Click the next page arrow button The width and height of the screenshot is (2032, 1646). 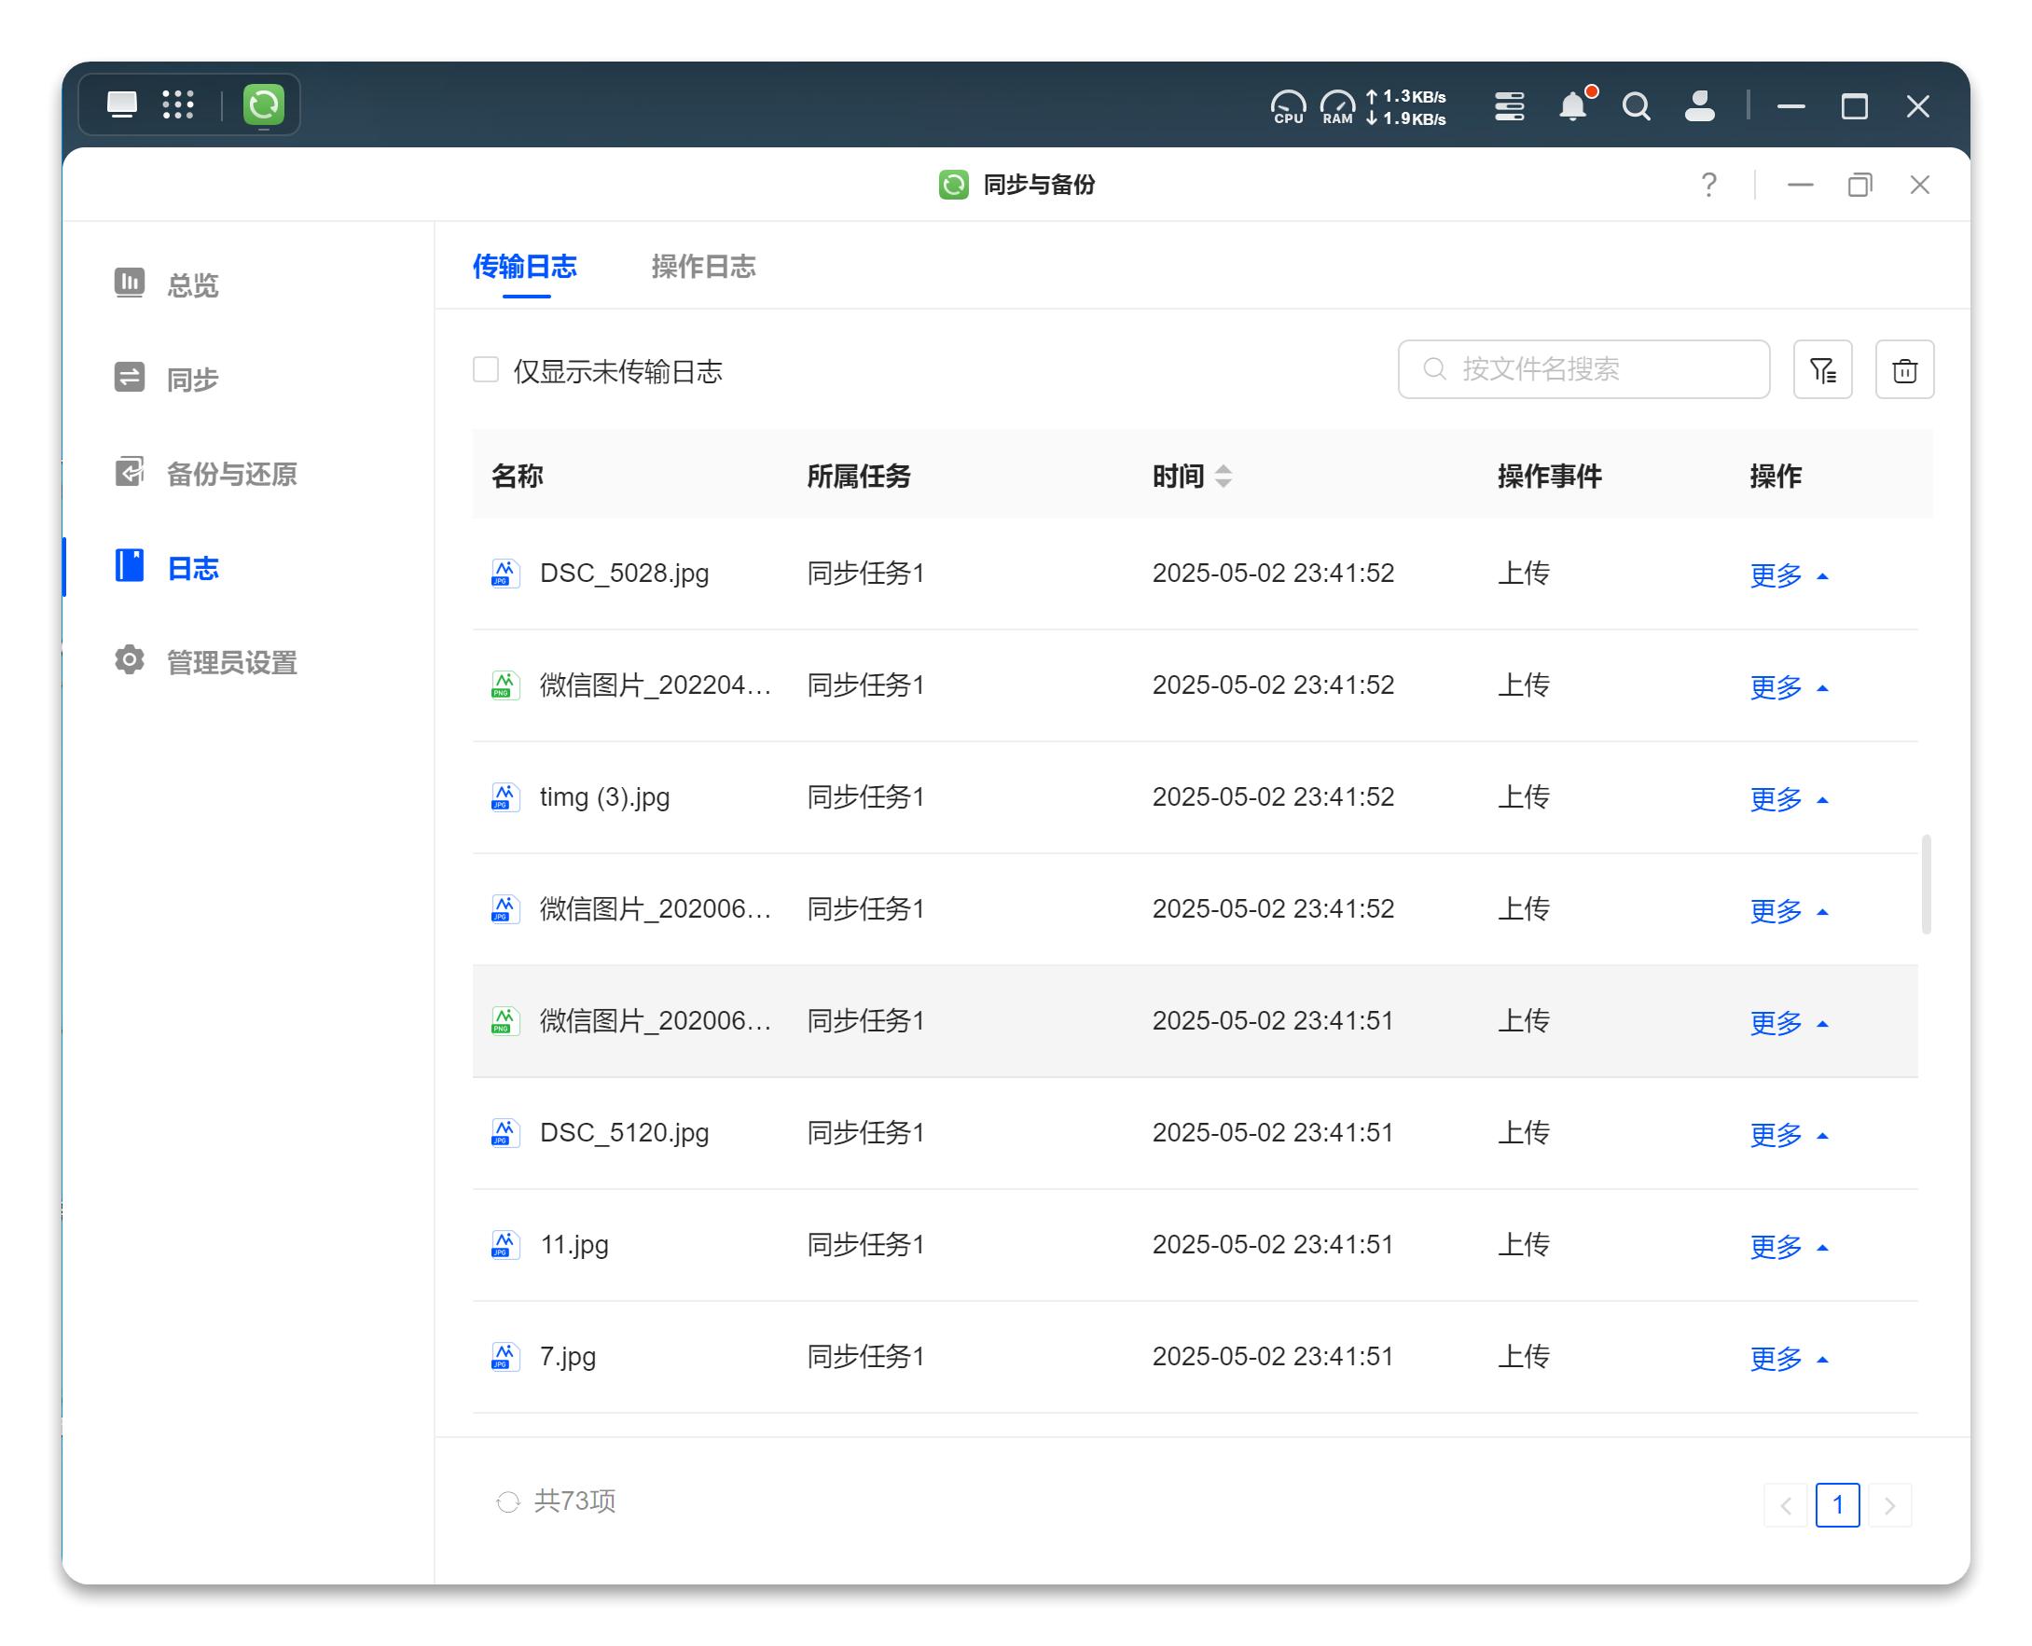pos(1887,1505)
